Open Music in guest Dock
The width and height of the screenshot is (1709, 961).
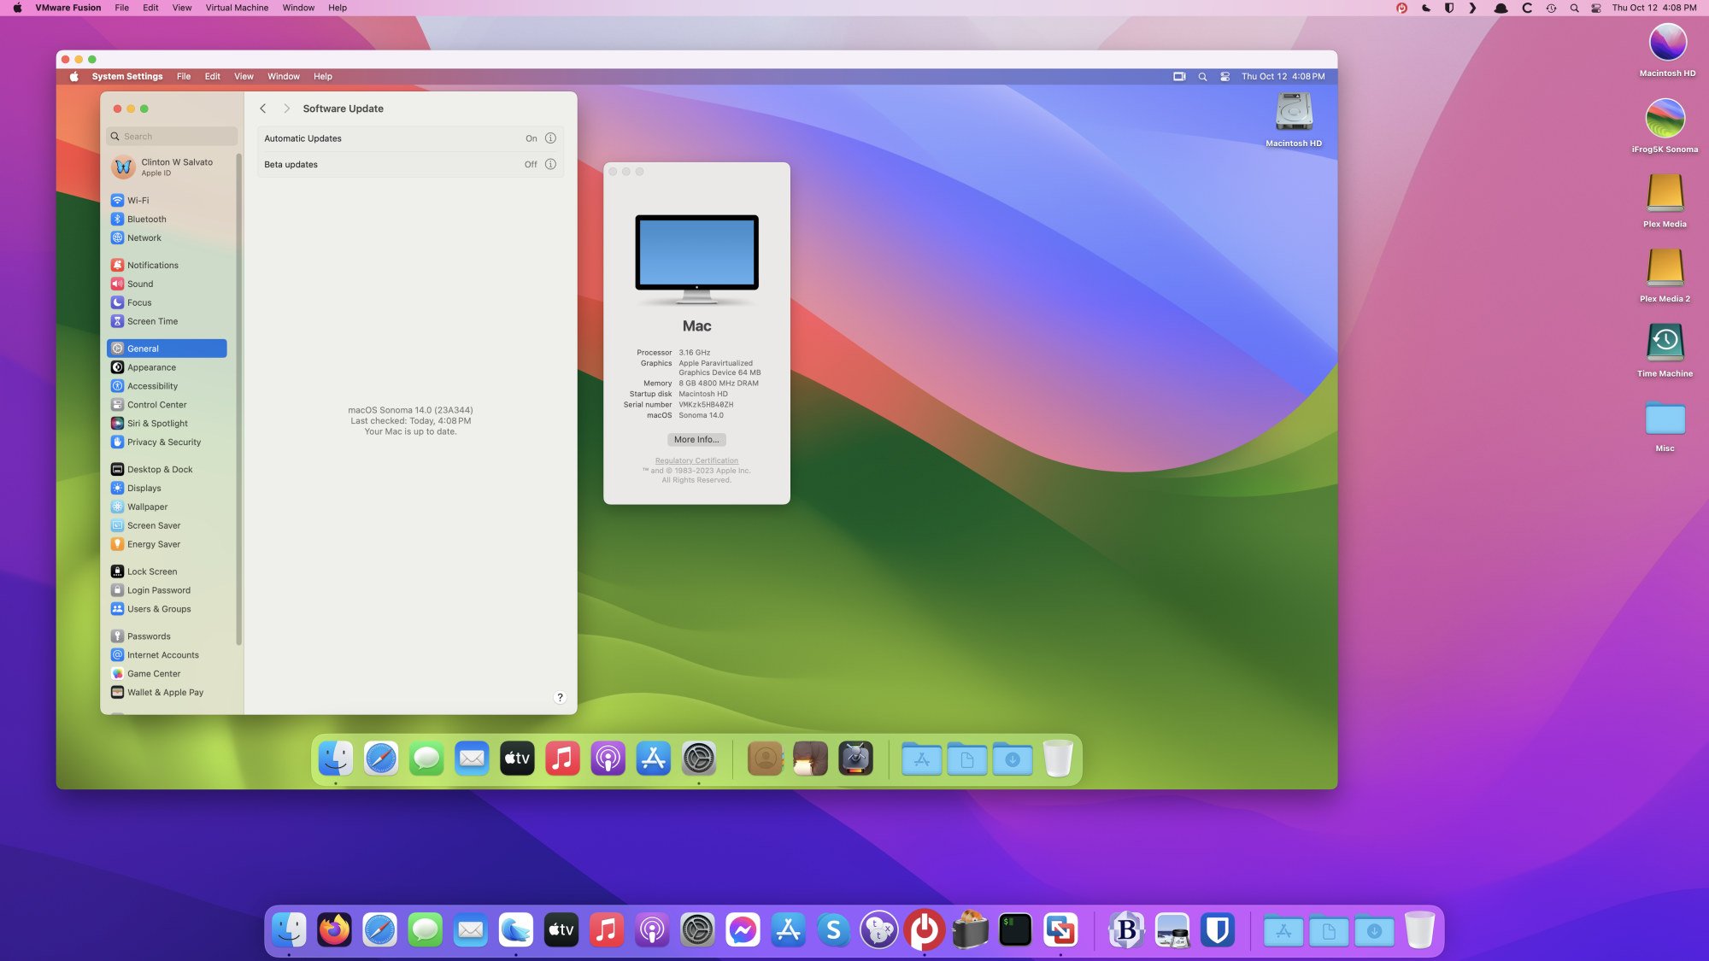tap(562, 759)
